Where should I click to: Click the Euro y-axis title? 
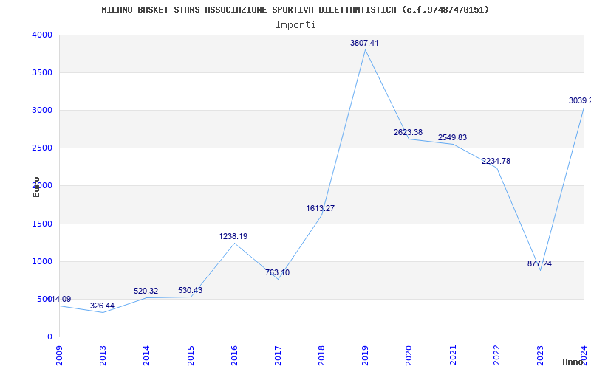point(36,187)
